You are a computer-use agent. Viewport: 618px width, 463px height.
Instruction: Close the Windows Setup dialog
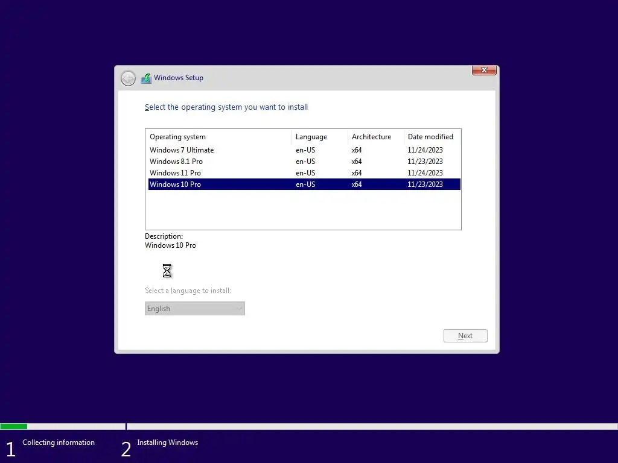click(x=484, y=70)
